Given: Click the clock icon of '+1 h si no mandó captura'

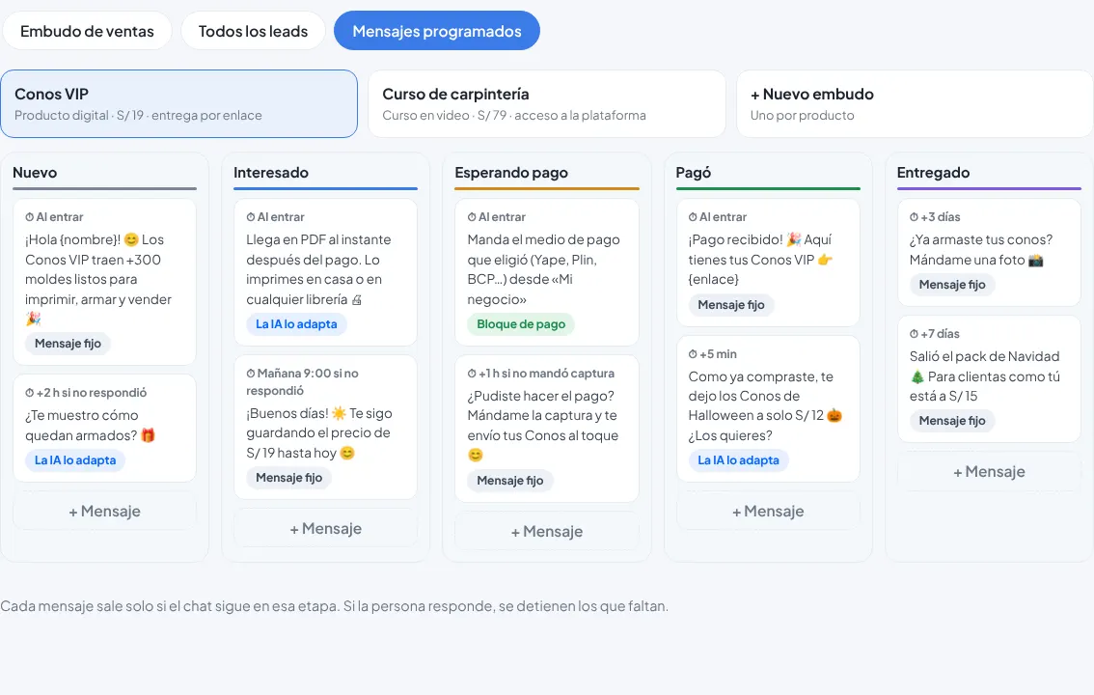Looking at the screenshot, I should point(472,374).
